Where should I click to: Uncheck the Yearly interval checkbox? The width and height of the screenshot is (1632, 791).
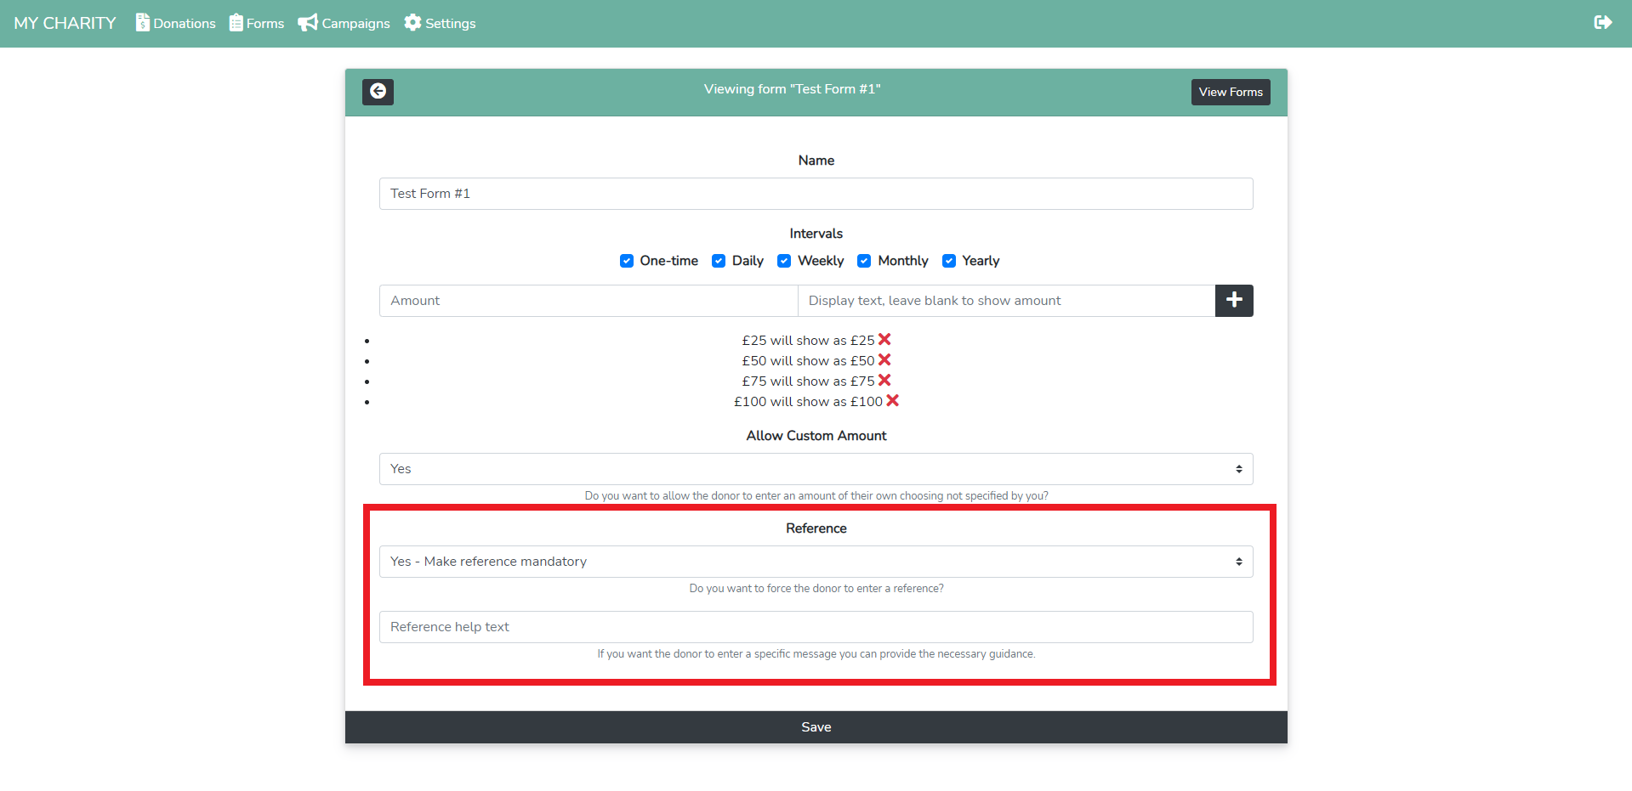coord(949,261)
